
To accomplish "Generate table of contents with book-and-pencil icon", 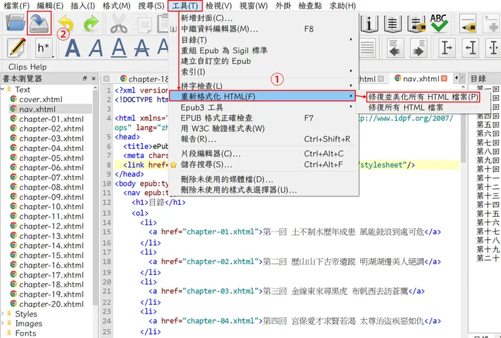I will 416,24.
